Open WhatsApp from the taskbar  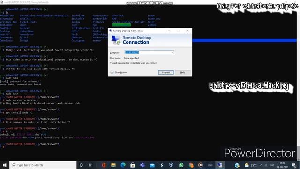click(181, 165)
